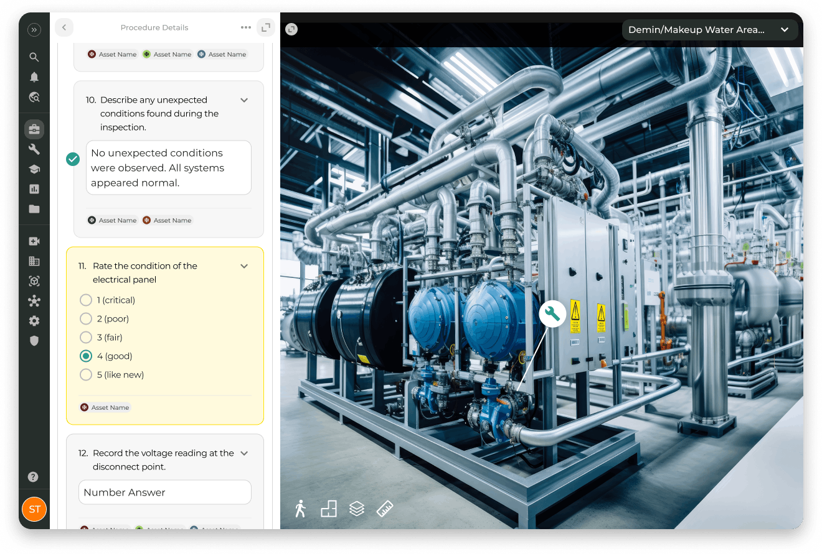The height and width of the screenshot is (554, 822).
Task: Click the green checkmark beside question 10
Action: coord(73,160)
